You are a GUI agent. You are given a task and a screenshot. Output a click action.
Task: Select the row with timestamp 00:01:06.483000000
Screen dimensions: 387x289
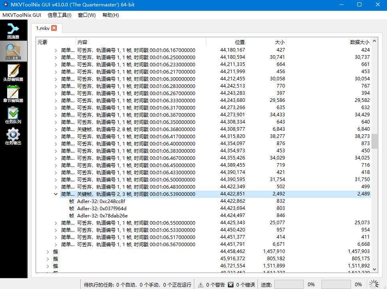coord(215,187)
